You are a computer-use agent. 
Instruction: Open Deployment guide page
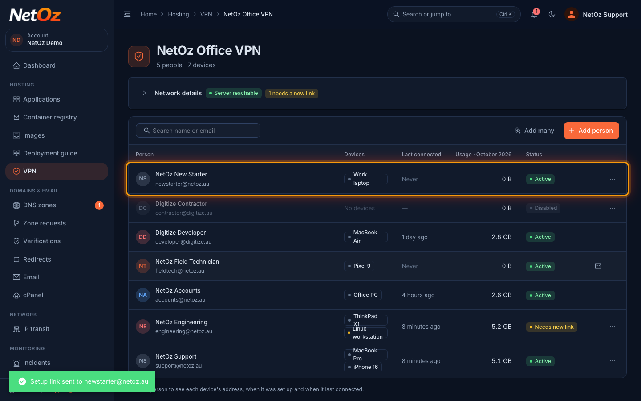[x=57, y=153]
